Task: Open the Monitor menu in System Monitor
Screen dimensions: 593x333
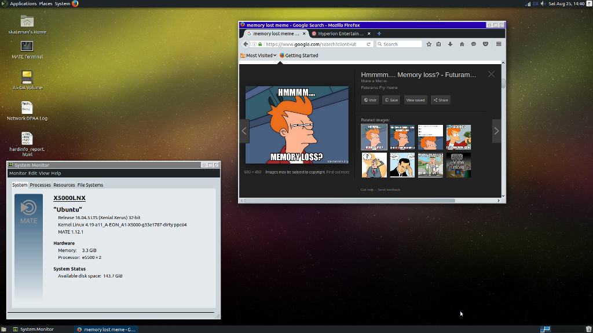Action: (18, 173)
